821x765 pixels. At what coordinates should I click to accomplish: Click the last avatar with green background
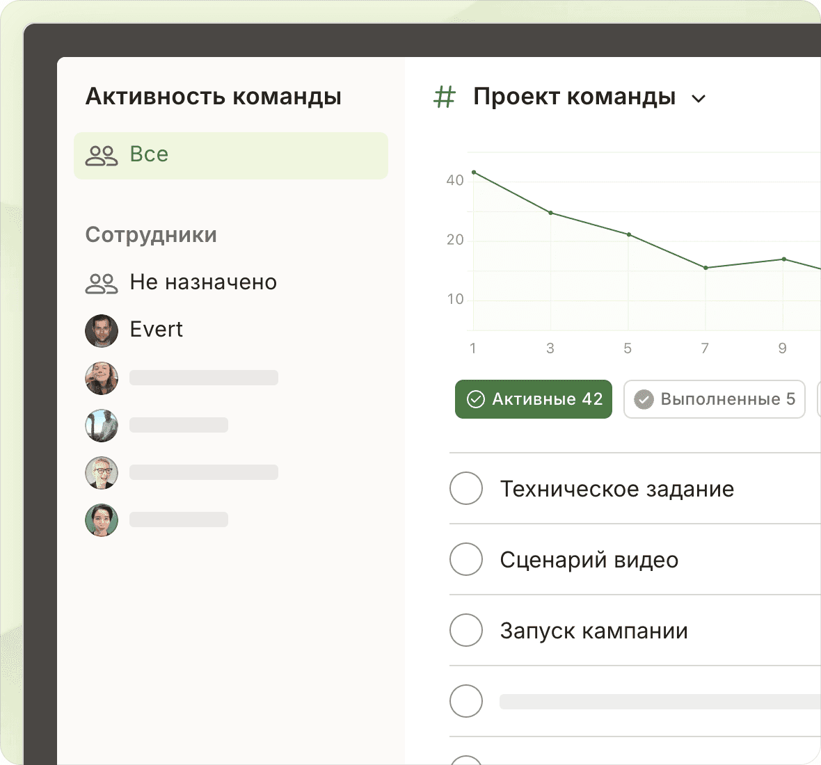(x=102, y=520)
